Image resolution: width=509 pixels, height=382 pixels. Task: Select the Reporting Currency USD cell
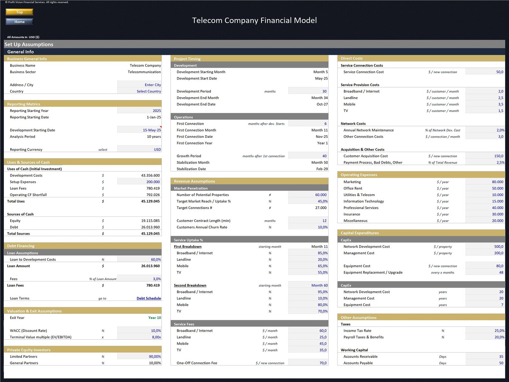(140, 149)
